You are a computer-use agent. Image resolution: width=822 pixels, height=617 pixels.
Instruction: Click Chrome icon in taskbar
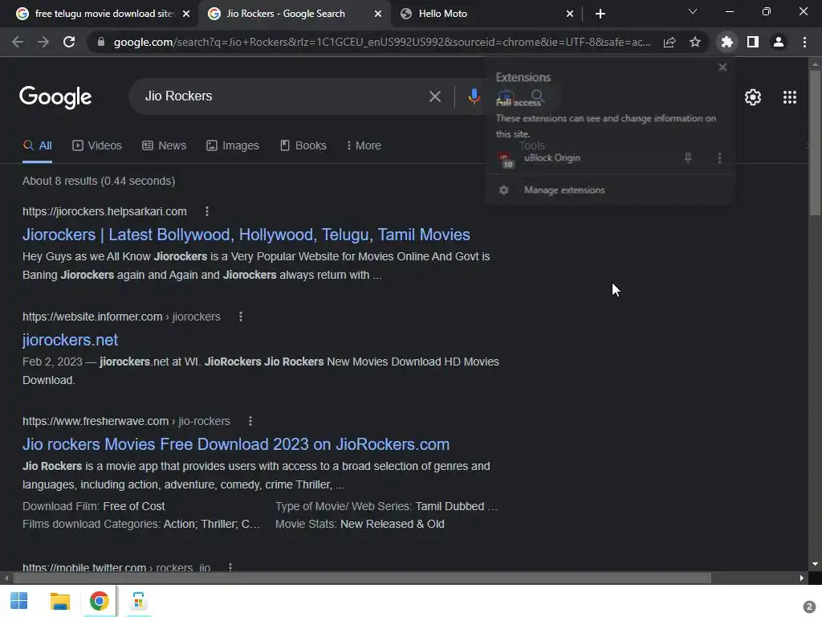(99, 601)
